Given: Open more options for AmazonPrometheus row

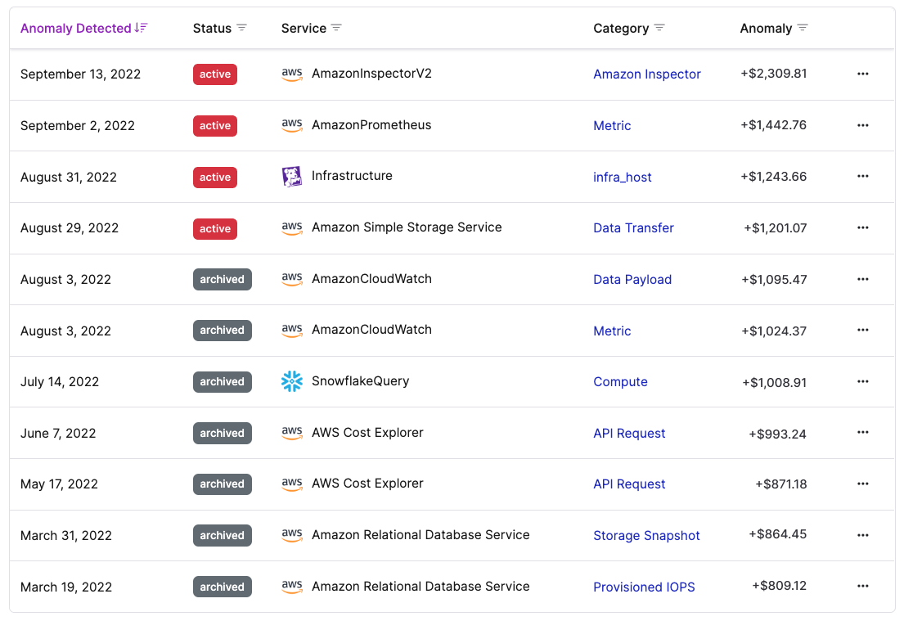Looking at the screenshot, I should pyautogui.click(x=862, y=125).
